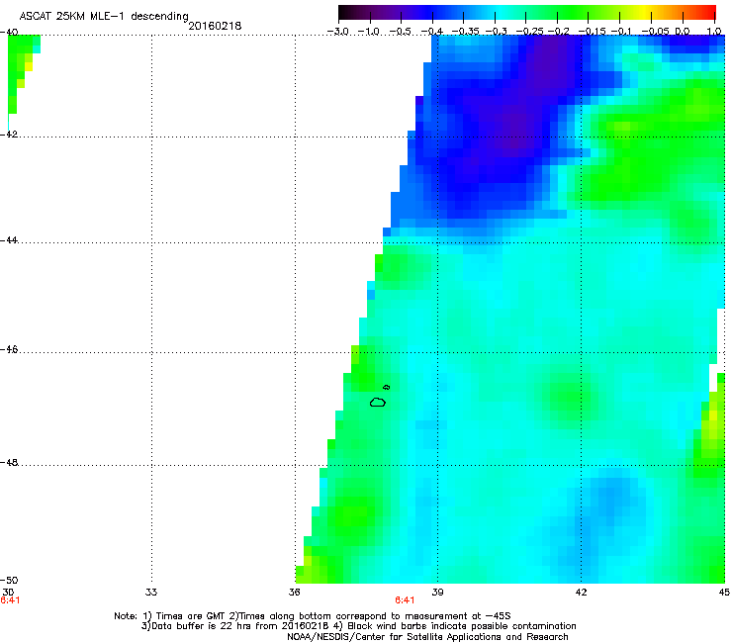Select the "-42" latitude label
This screenshot has height=643, width=732.
9,134
